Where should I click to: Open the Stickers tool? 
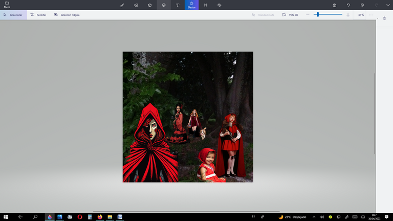coord(164,5)
